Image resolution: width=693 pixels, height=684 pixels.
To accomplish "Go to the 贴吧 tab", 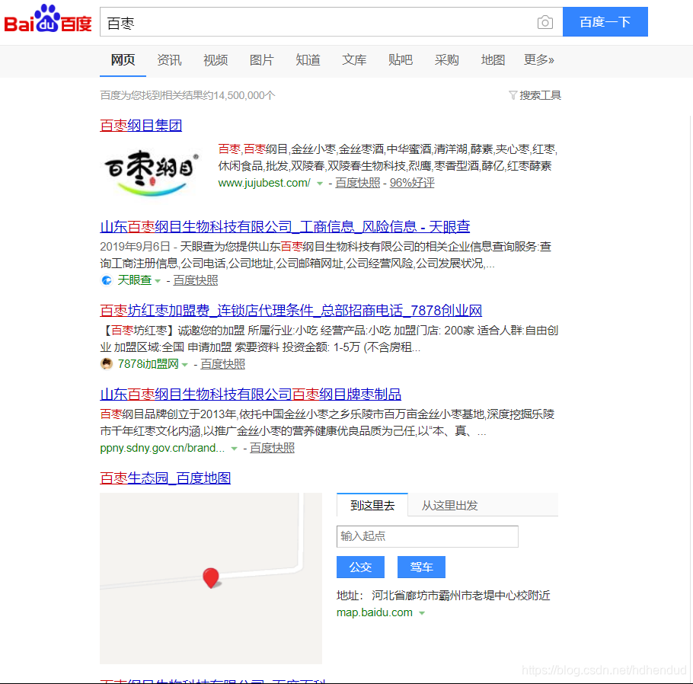I will [401, 59].
